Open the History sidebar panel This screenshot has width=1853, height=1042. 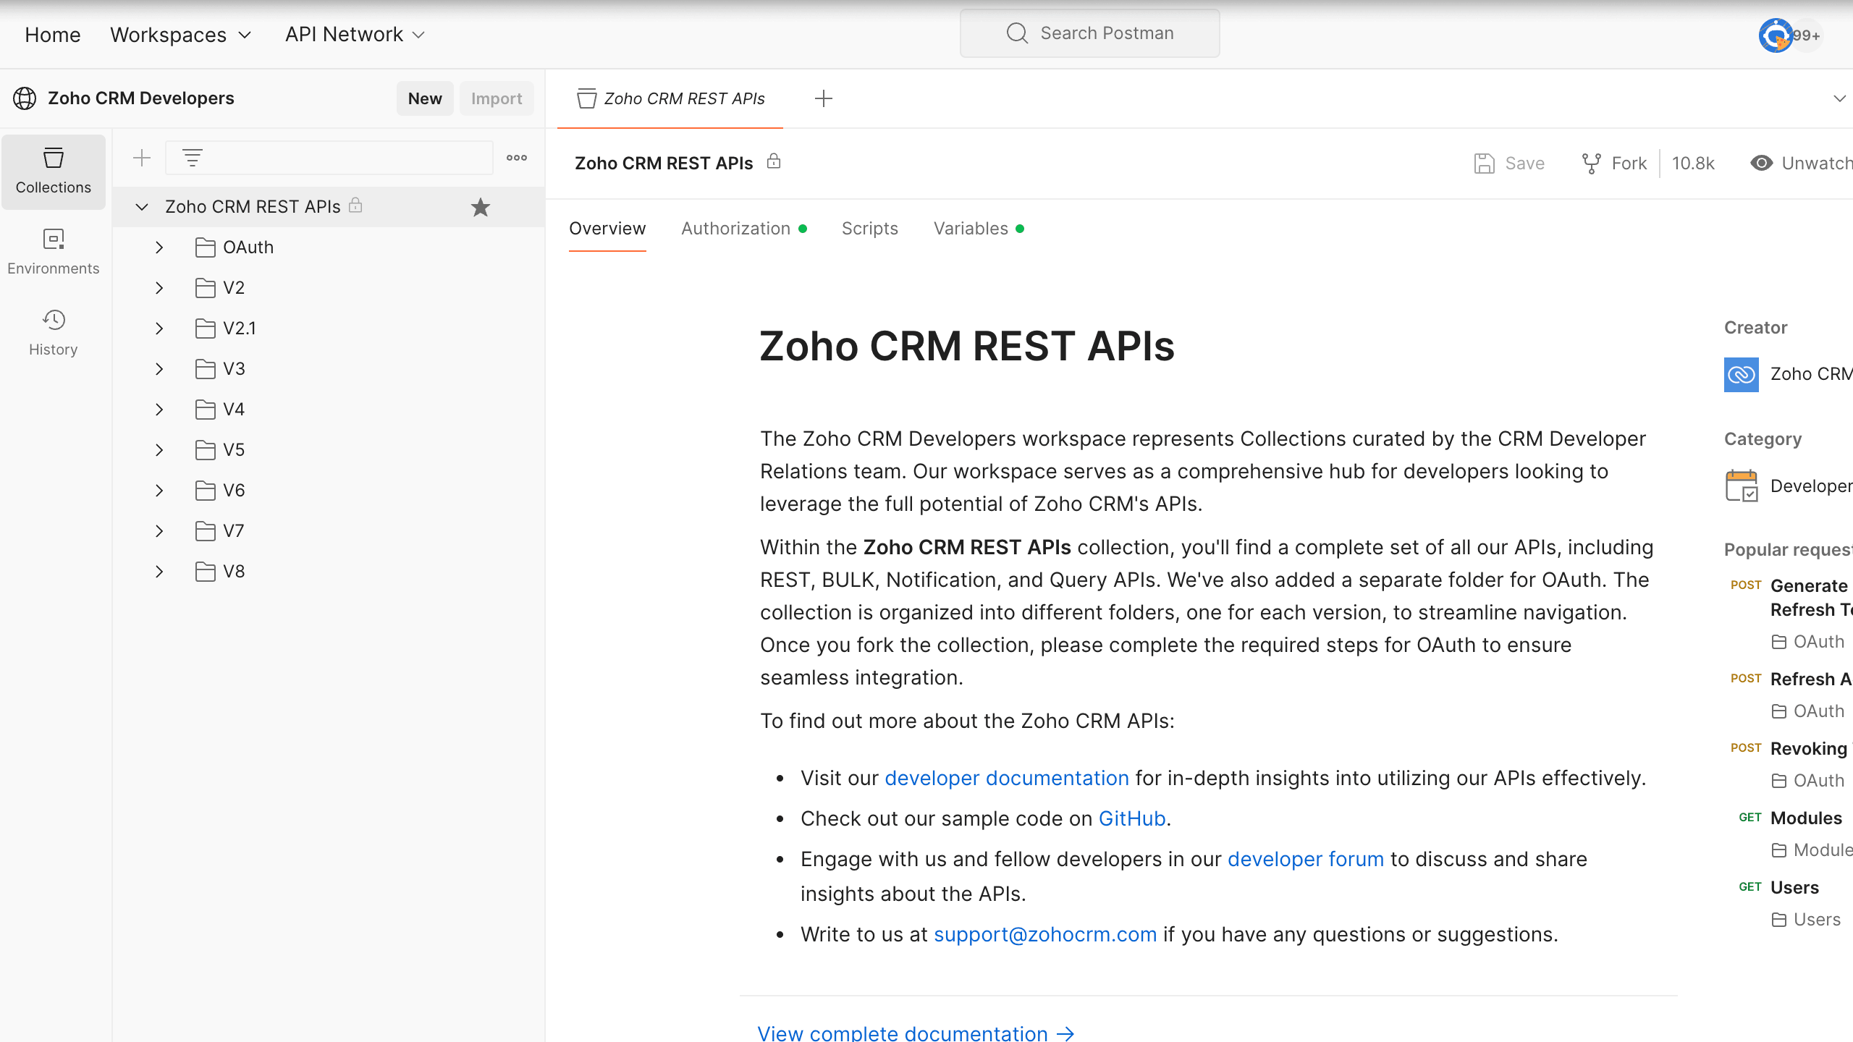53,334
